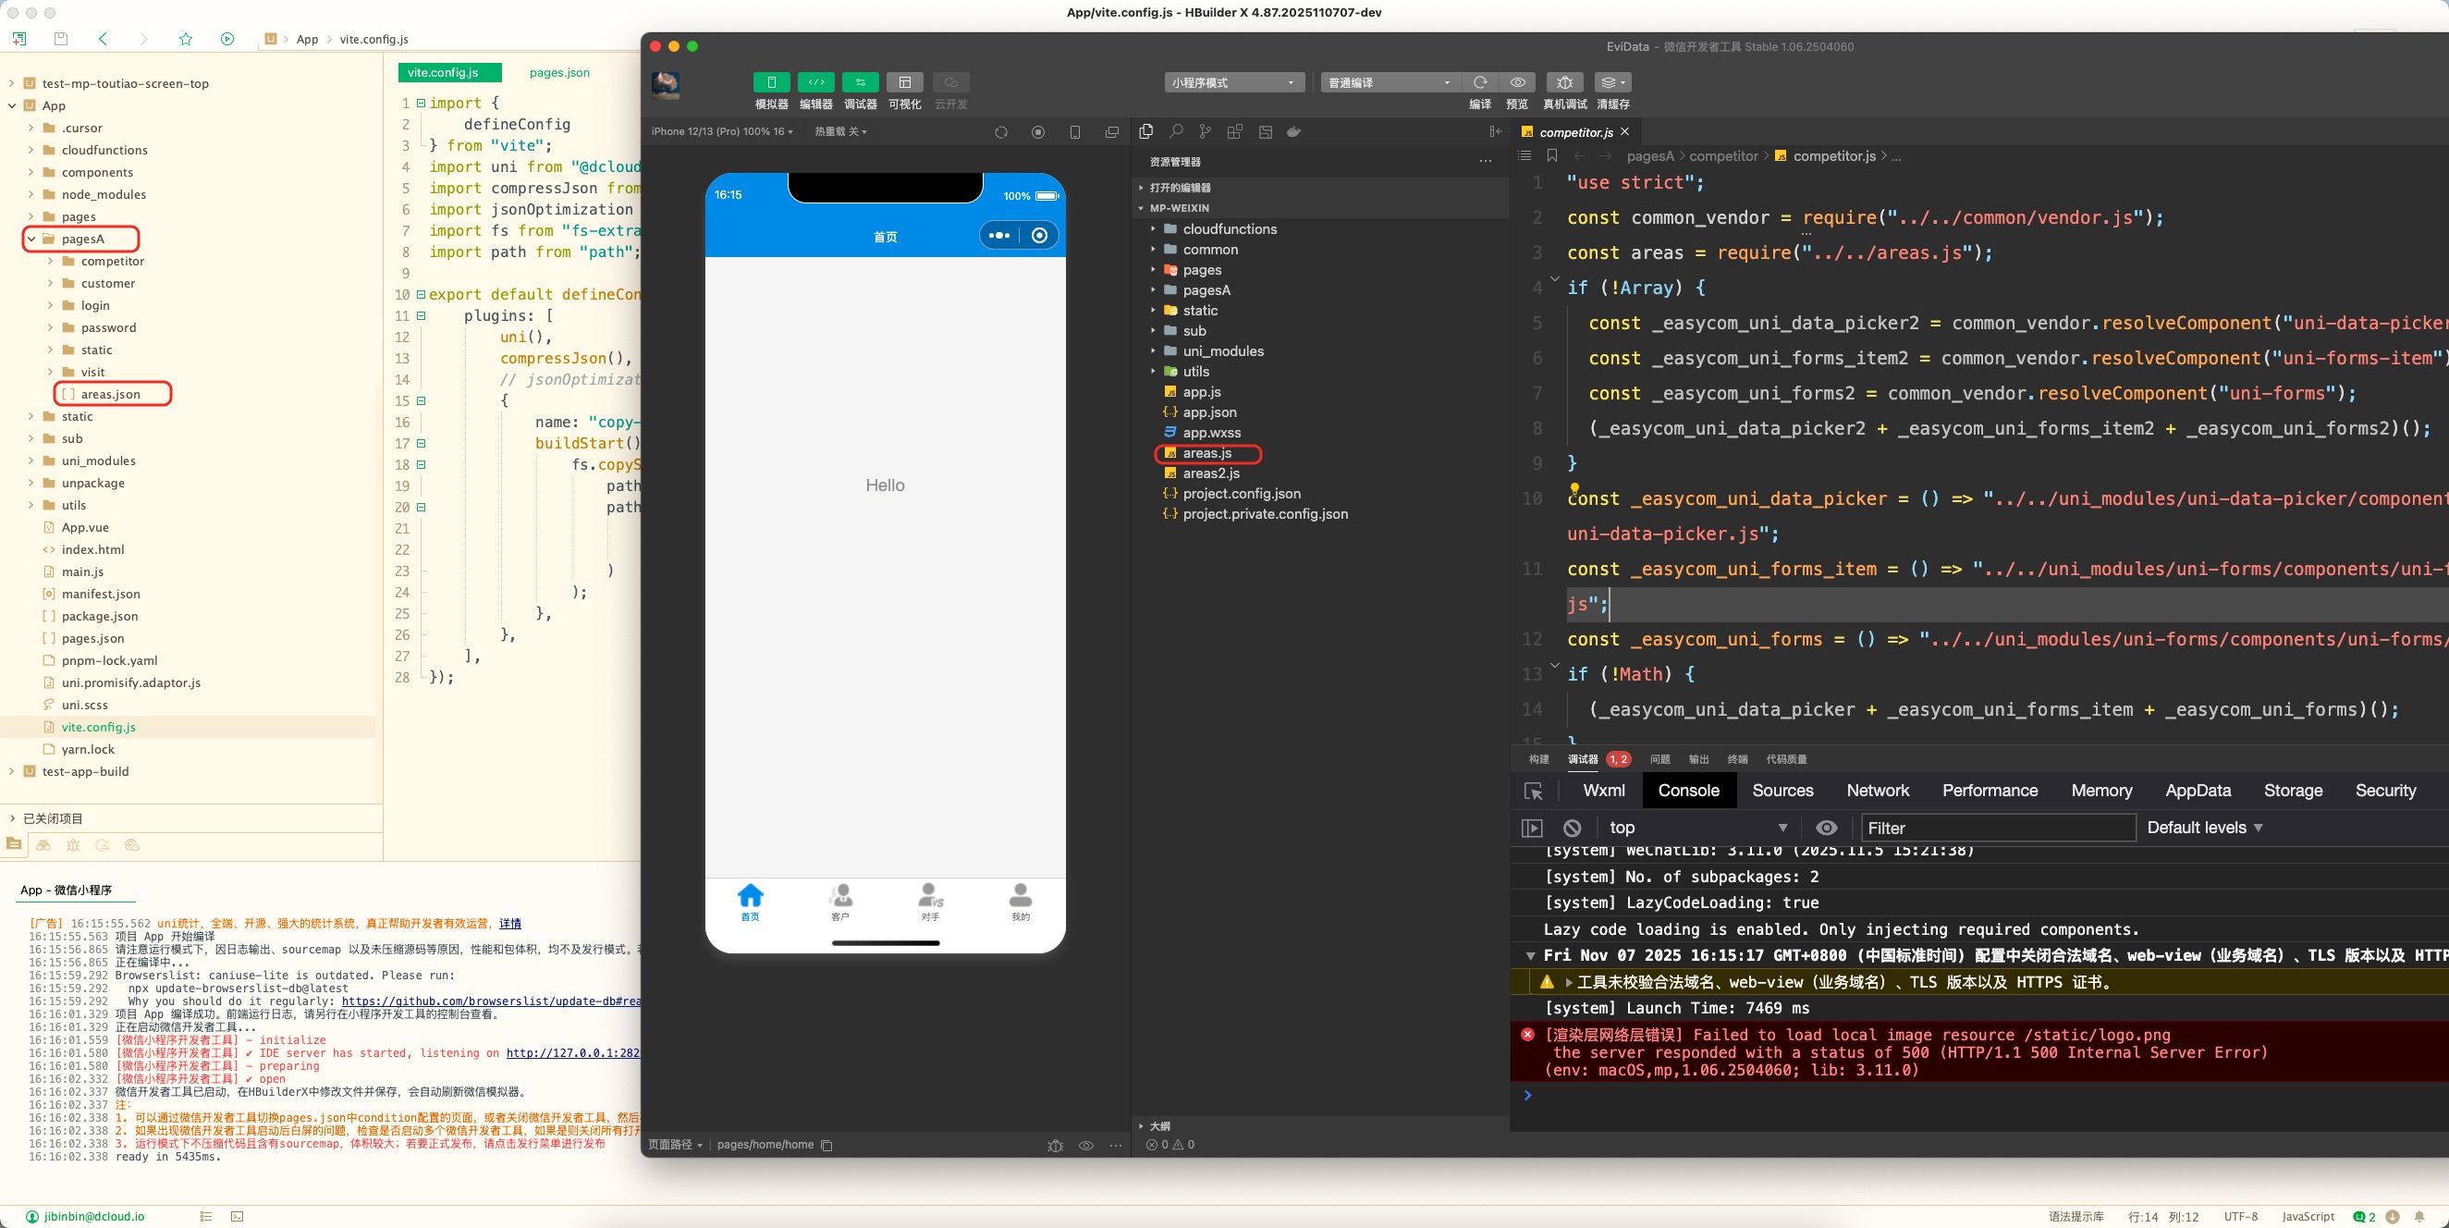Click the HBuilder X run icon
Screen dimensions: 2449x1228
click(227, 39)
